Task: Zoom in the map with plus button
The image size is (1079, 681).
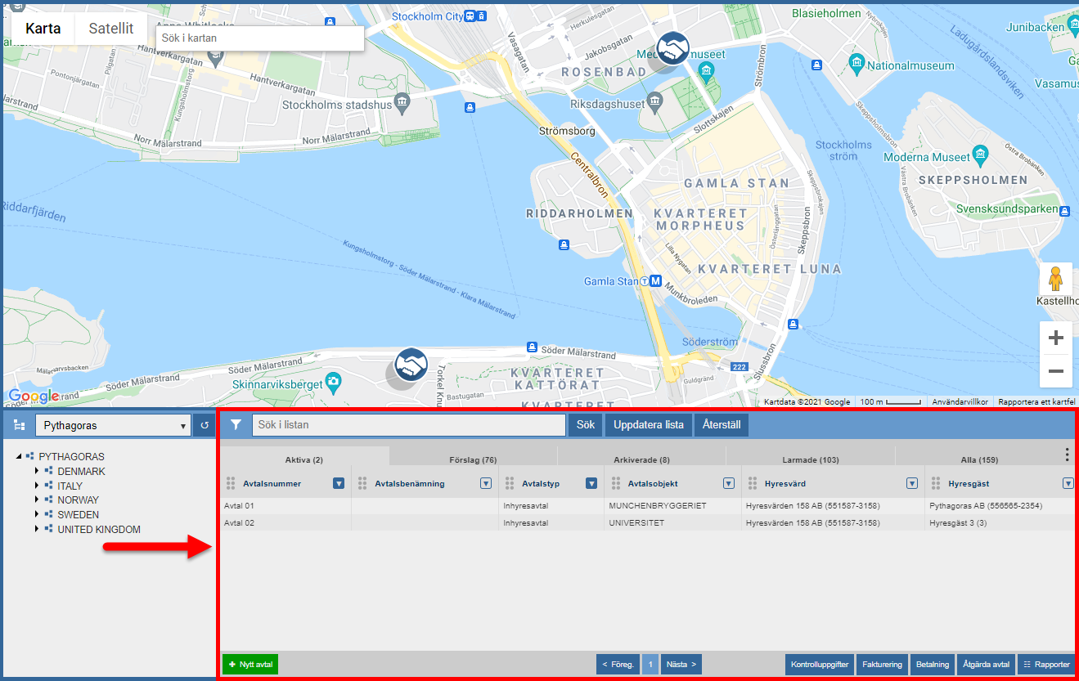Action: tap(1055, 338)
